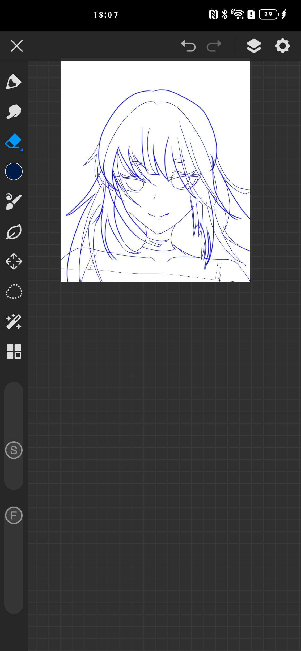The image size is (301, 651).
Task: Open the layers panel
Action: (254, 46)
